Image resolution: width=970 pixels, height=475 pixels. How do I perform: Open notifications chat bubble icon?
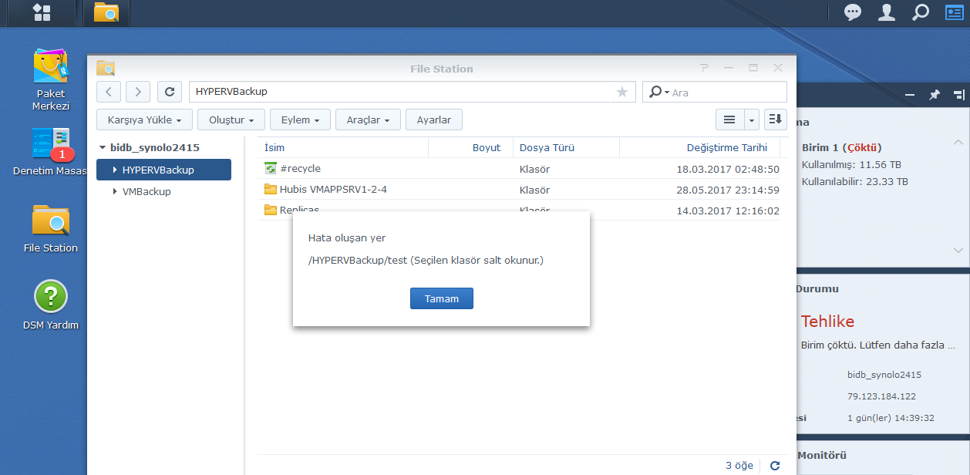[853, 12]
